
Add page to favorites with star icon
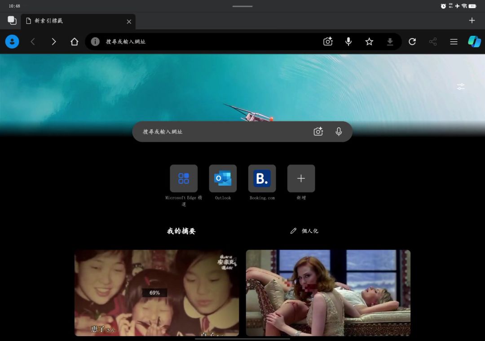tap(369, 42)
